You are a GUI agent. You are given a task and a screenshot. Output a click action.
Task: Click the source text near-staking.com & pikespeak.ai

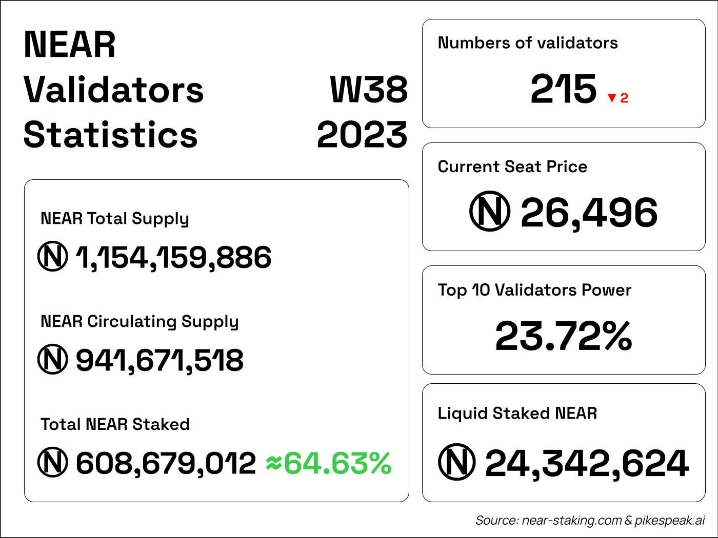(590, 521)
